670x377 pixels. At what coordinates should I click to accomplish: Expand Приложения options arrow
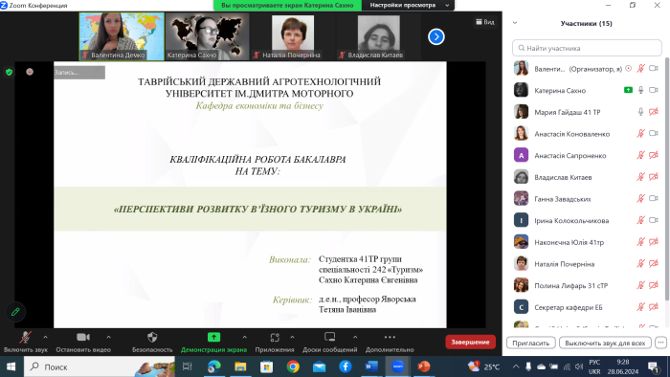point(292,338)
